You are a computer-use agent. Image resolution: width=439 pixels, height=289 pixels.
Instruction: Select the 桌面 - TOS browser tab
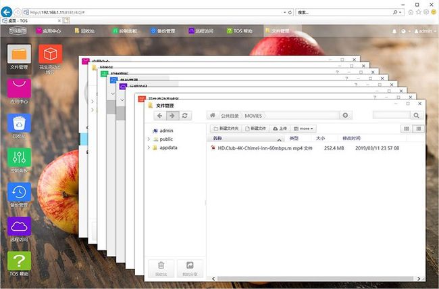tap(31, 21)
